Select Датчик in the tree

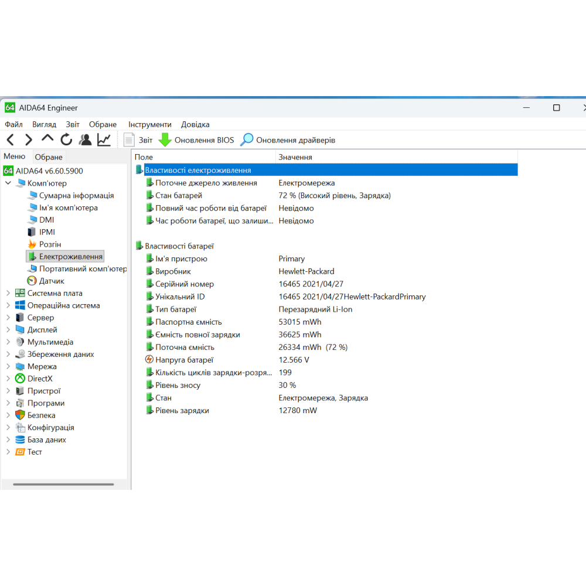pos(52,281)
